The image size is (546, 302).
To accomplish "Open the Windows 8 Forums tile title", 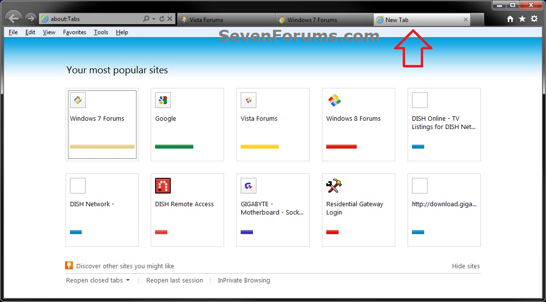I will click(x=353, y=119).
